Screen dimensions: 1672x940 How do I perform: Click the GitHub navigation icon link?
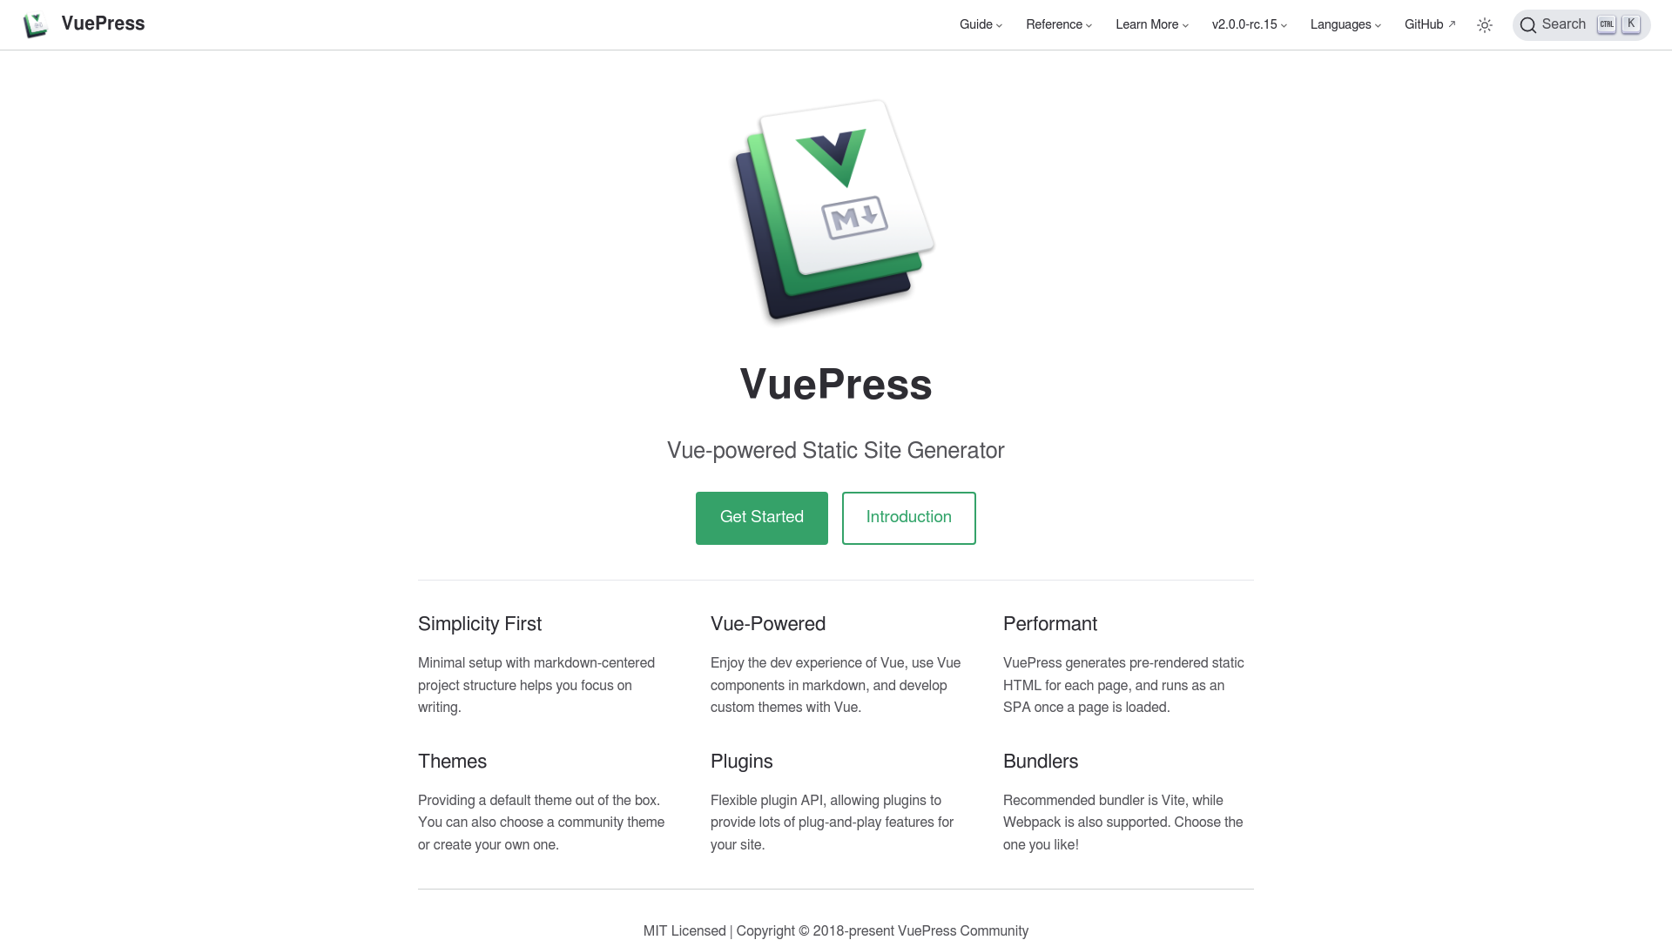pos(1428,24)
